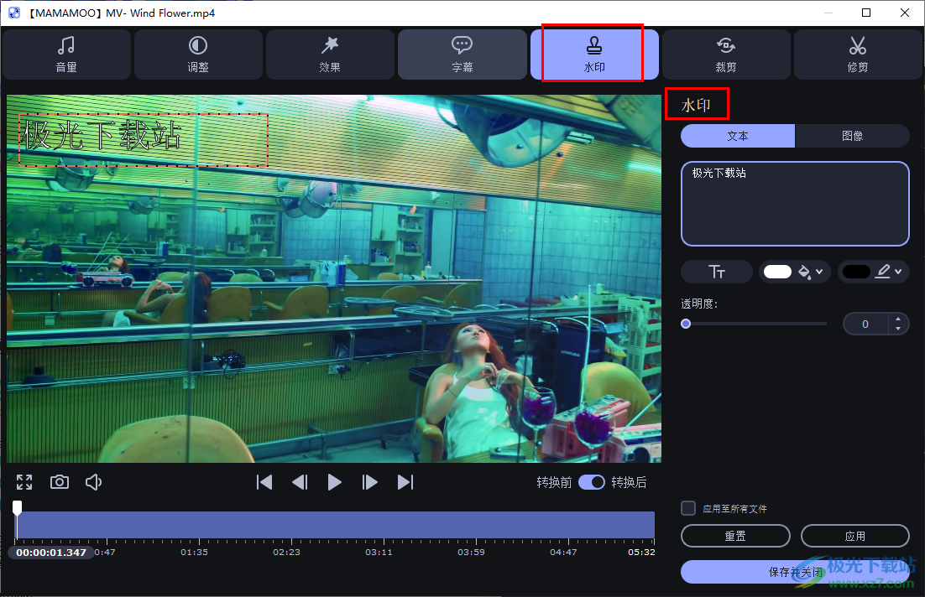
Task: Click the 透明度 transparency slider handle
Action: point(686,324)
